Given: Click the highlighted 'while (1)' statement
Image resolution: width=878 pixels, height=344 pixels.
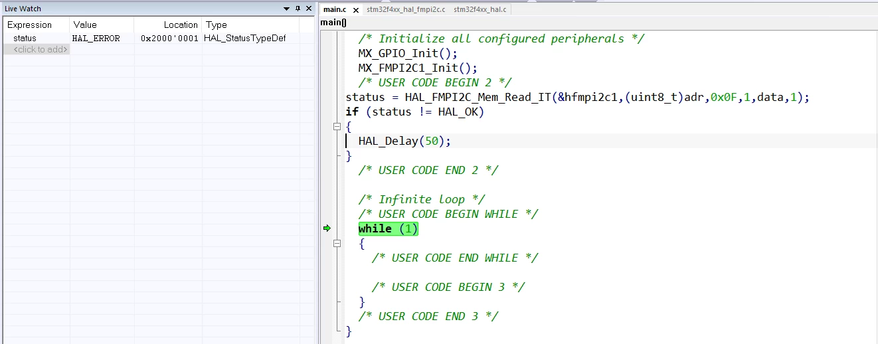Looking at the screenshot, I should coord(389,228).
